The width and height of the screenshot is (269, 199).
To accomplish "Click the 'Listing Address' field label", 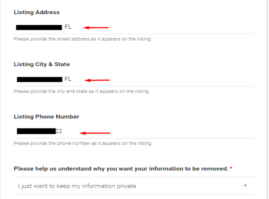I will [x=37, y=12].
